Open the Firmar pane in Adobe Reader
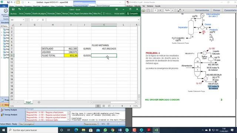The image size is (237, 133). coord(216,10)
